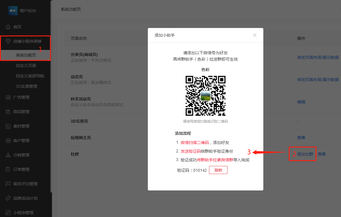Click 正在使用：朋友圈样式 subtitle text
This screenshot has width=341, height=217.
pos(91,83)
